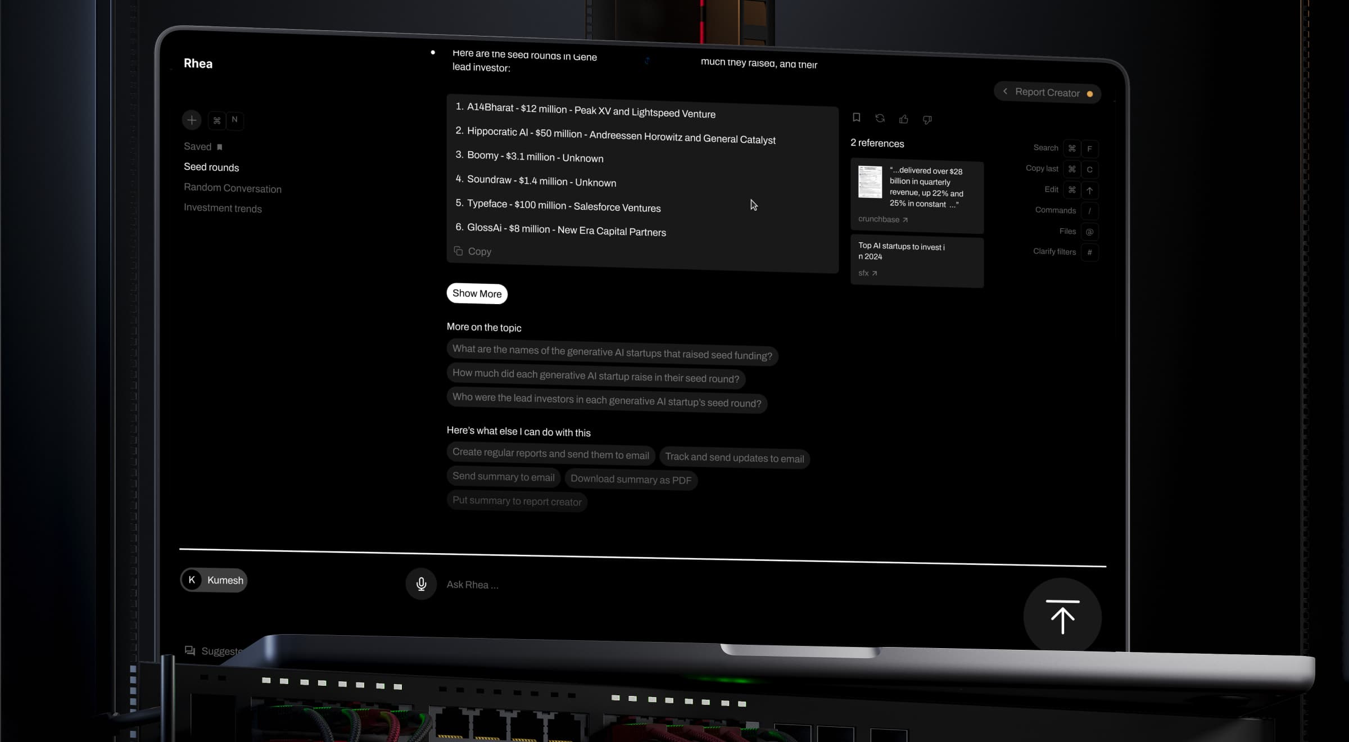Screen dimensions: 1349x742
Task: Click the copy icon beside Copy
Action: [x=458, y=251]
